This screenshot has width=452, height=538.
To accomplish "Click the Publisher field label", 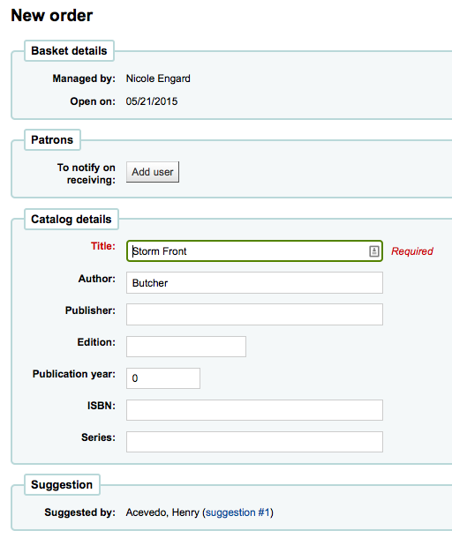I will pos(90,310).
